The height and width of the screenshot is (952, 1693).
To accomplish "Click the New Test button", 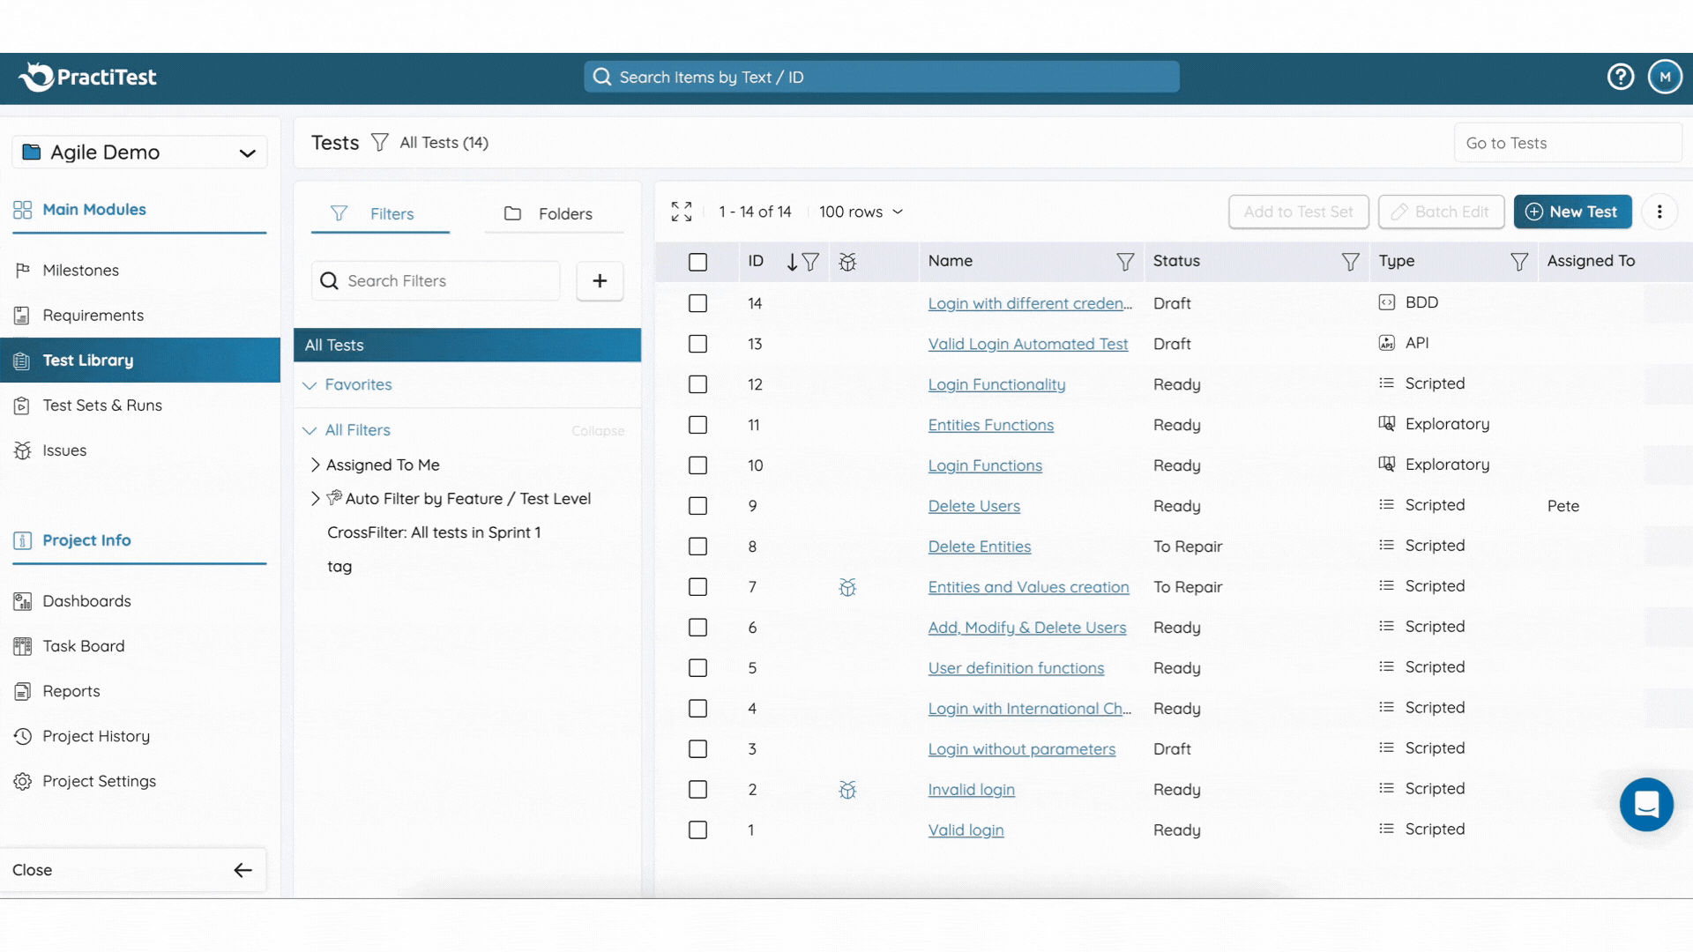I will click(x=1572, y=212).
